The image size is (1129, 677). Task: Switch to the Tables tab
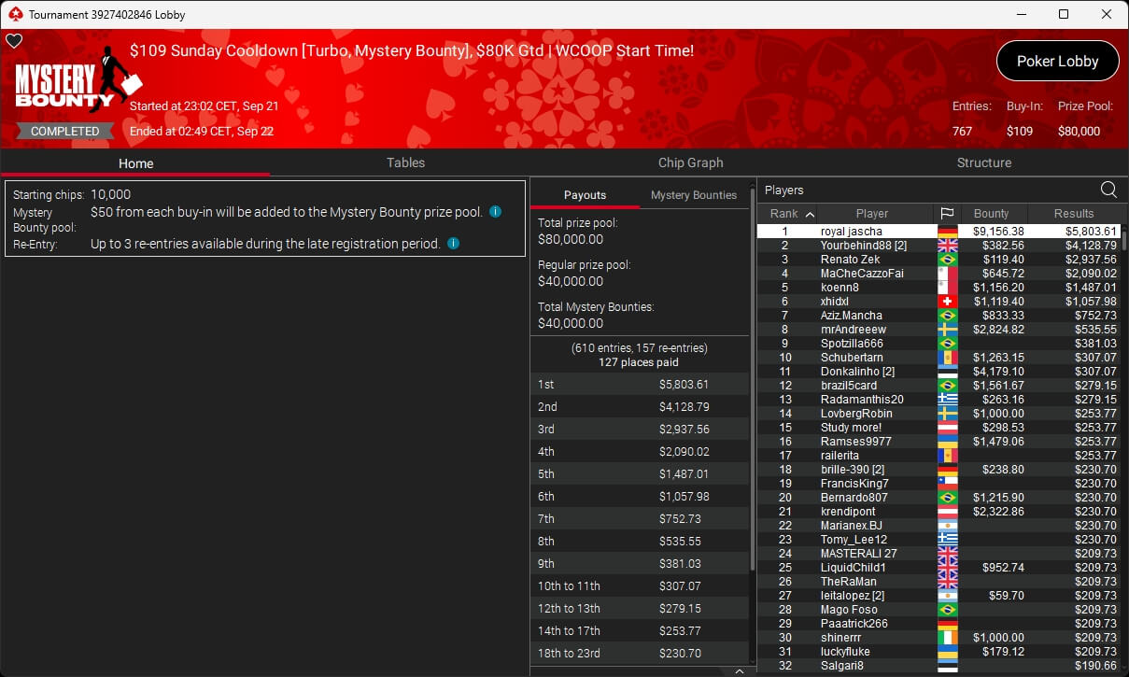point(405,162)
